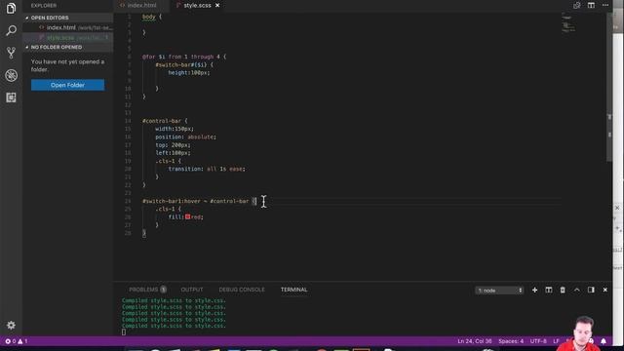Open the Debug view in activity bar
Screen dimensions: 624x351
(11, 75)
